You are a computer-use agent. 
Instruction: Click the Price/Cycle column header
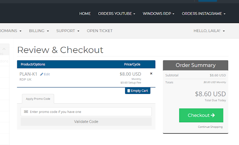[x=132, y=64]
